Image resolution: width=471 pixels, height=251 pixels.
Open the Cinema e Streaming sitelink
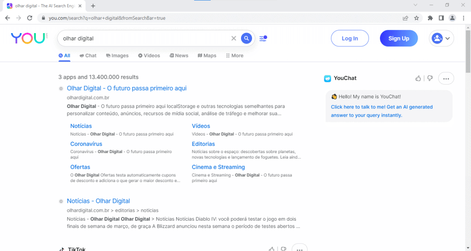point(218,167)
